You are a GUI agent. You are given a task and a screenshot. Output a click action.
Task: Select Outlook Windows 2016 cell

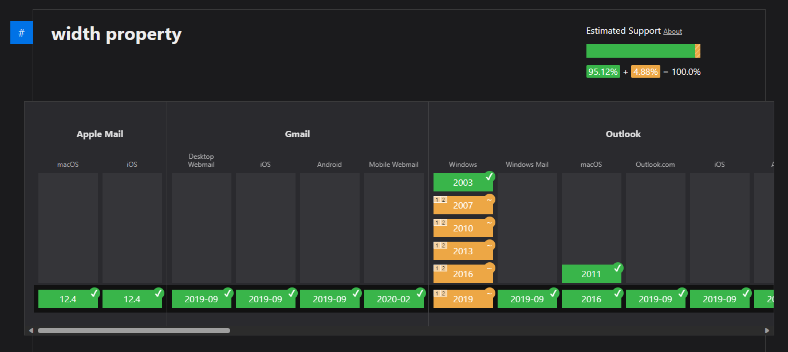coord(463,274)
